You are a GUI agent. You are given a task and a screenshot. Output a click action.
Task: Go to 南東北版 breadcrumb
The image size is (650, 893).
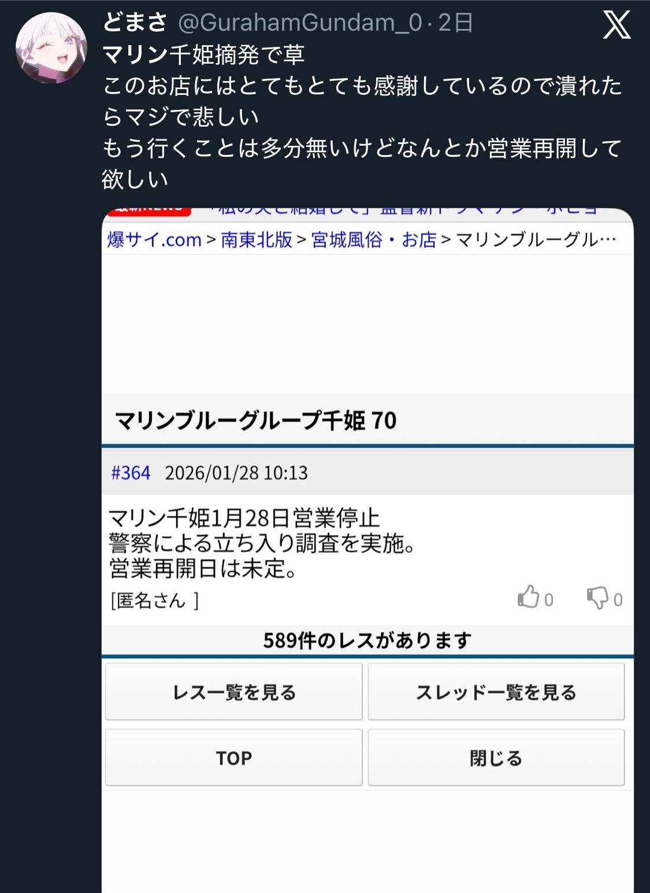(x=257, y=239)
